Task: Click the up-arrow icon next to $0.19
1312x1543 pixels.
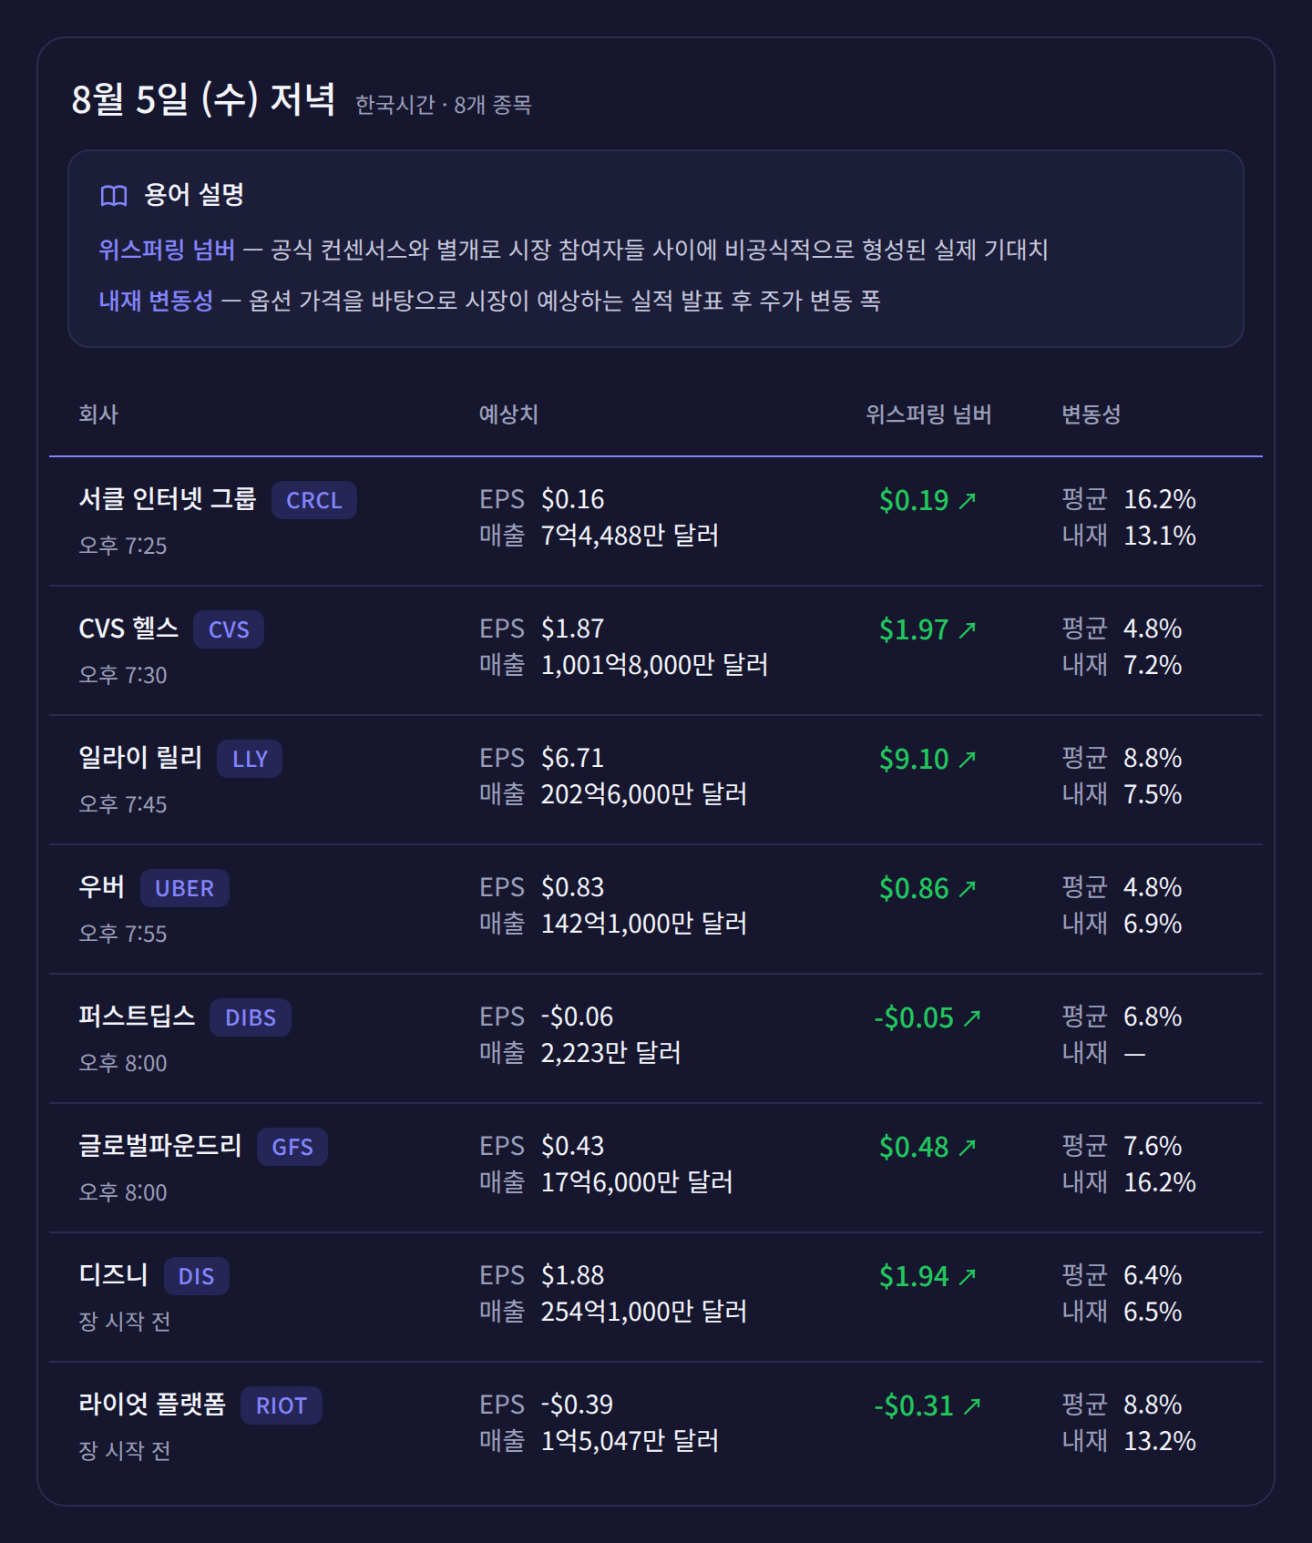Action: click(968, 500)
